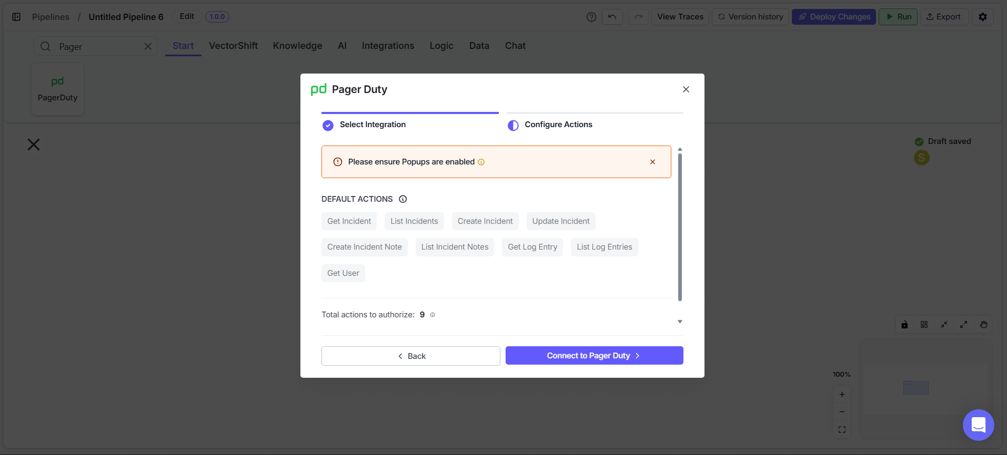The height and width of the screenshot is (455, 1007).
Task: Auto-arrange nodes grid icon
Action: [924, 325]
